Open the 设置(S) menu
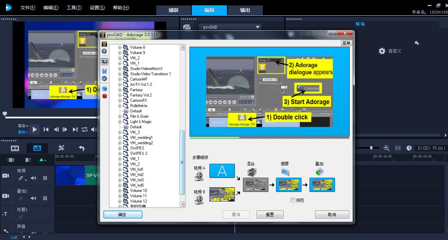The height and width of the screenshot is (240, 448). coord(97,8)
